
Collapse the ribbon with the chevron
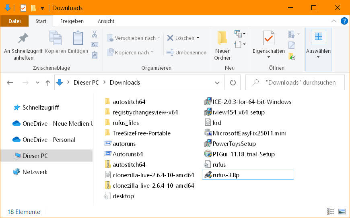334,21
